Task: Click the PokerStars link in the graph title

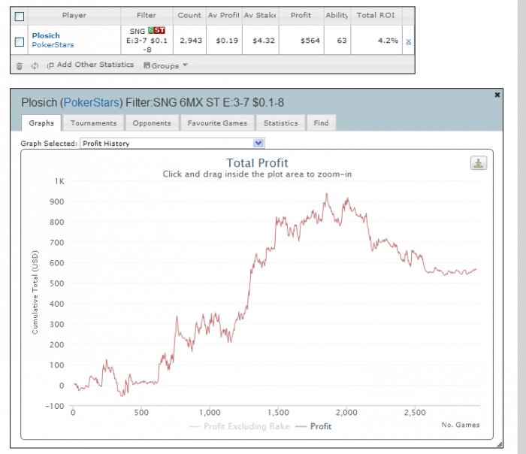Action: click(x=92, y=102)
